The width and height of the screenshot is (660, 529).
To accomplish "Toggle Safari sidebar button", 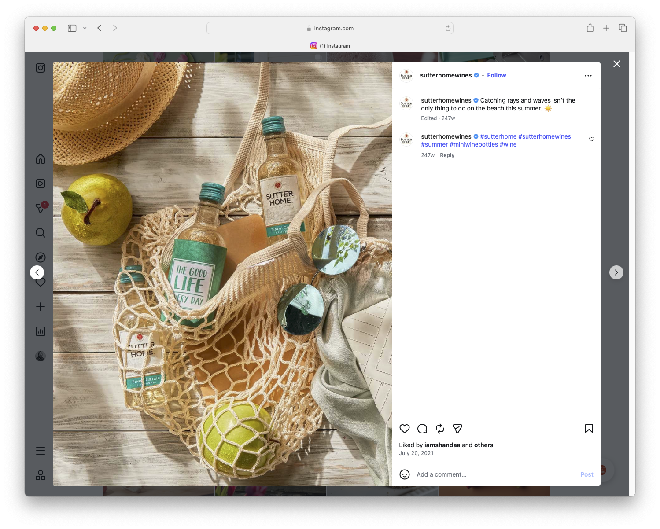I will pos(72,28).
